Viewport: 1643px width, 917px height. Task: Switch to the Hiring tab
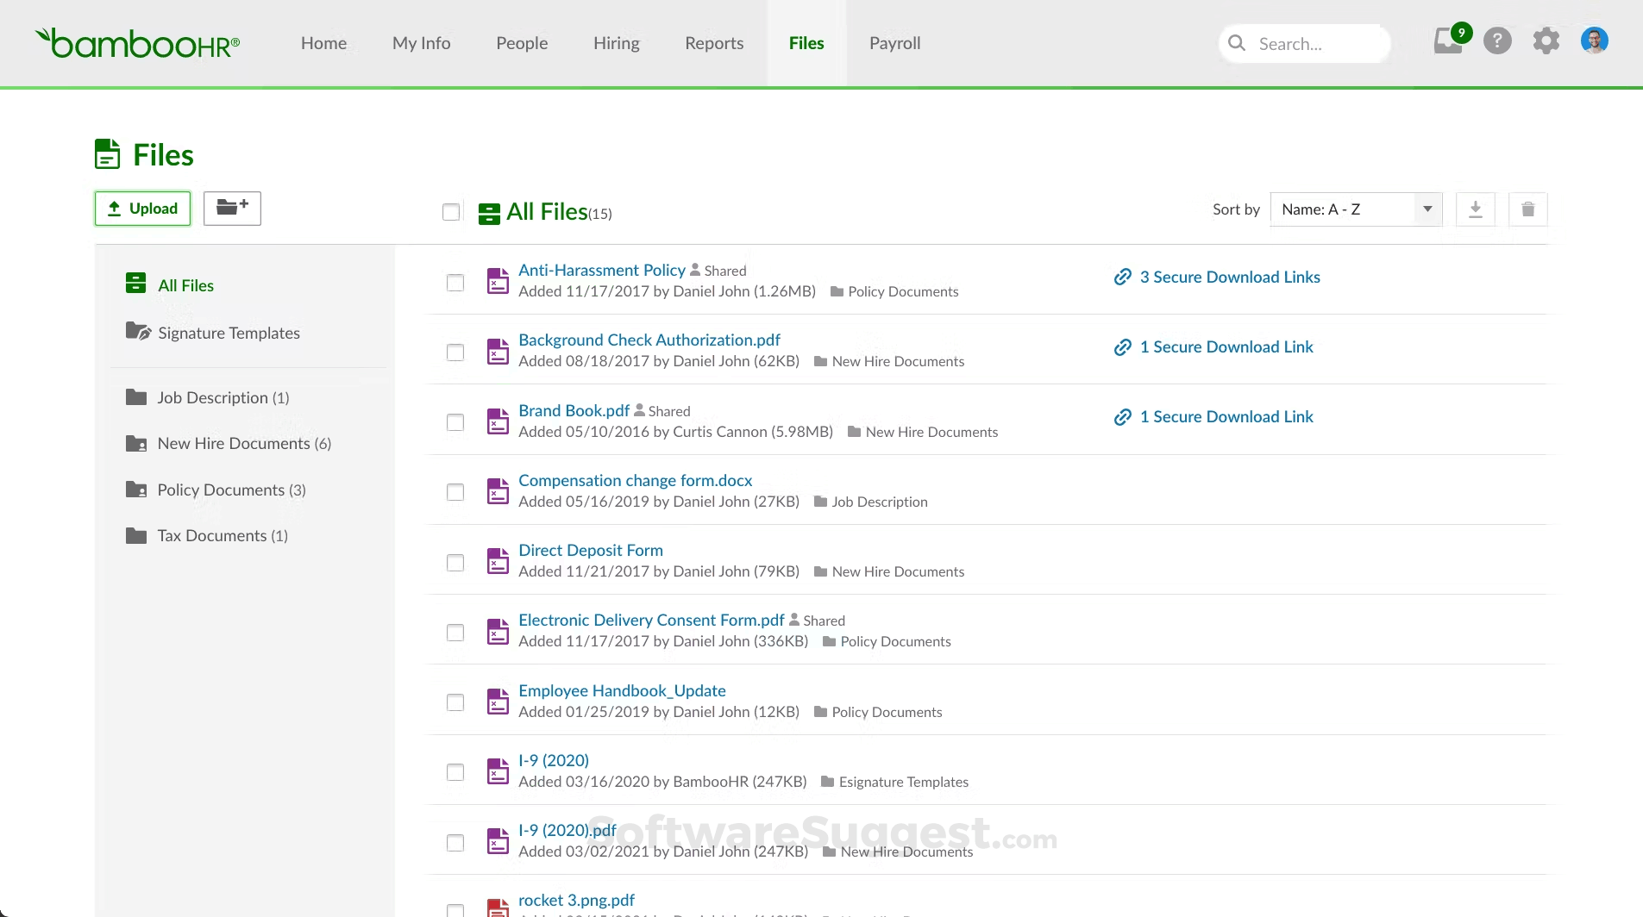[617, 42]
